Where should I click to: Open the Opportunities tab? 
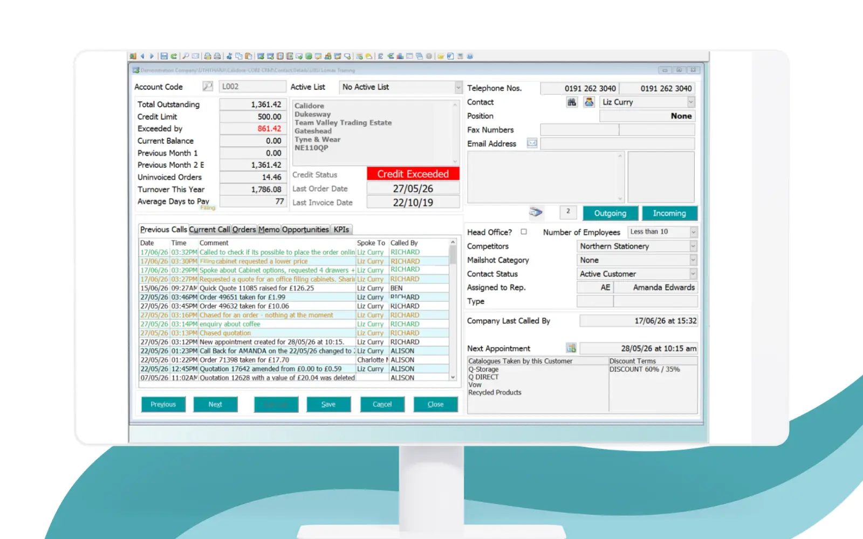pos(305,230)
